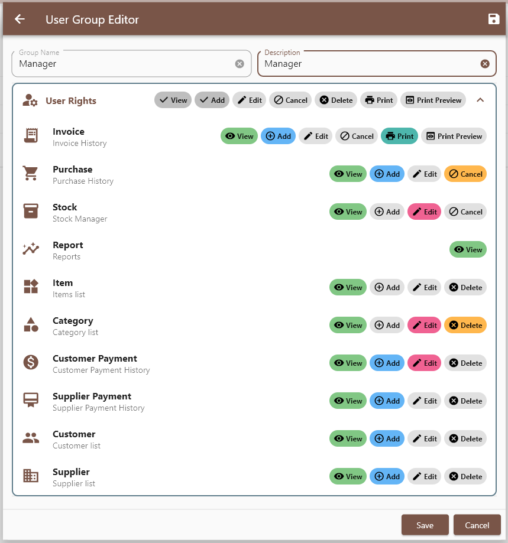
Task: Toggle Invoice View right
Action: click(239, 136)
